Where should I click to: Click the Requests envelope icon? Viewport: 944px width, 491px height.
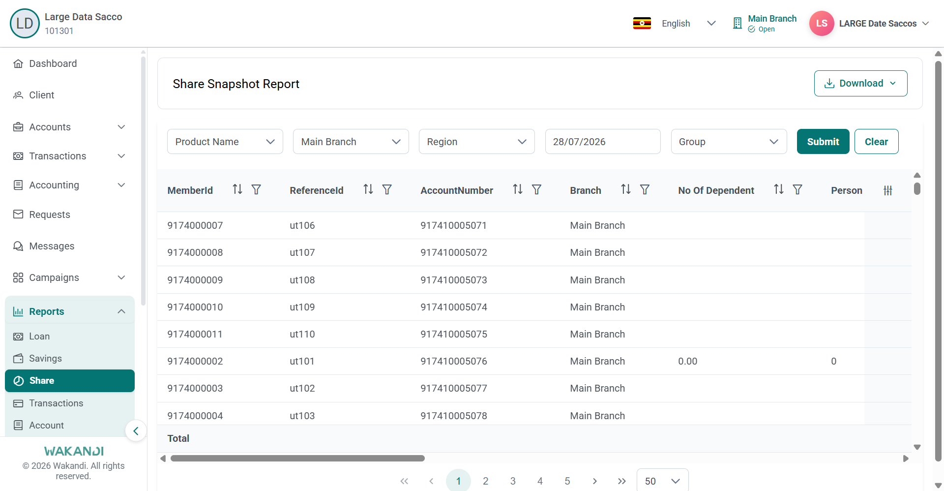click(x=18, y=215)
